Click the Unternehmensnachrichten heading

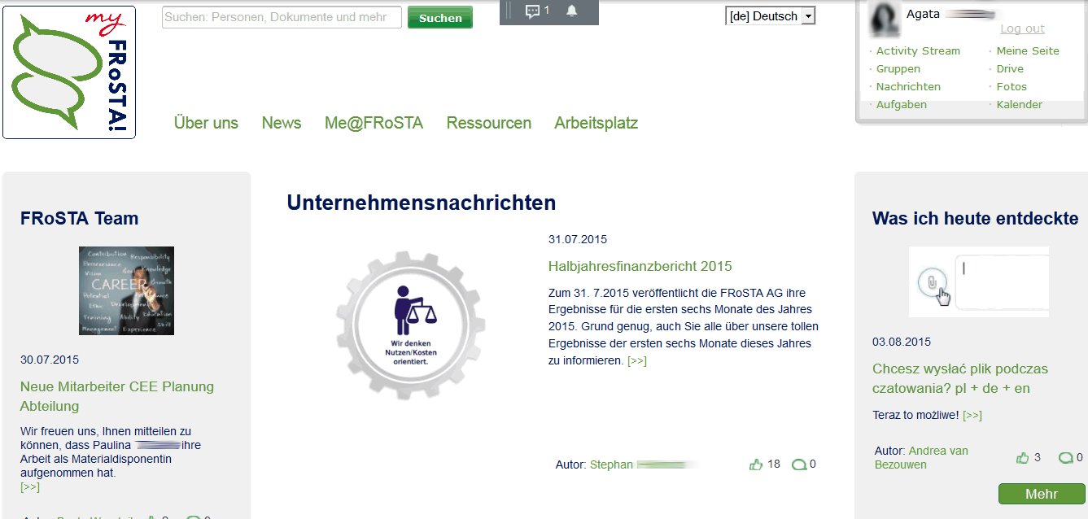[x=422, y=203]
